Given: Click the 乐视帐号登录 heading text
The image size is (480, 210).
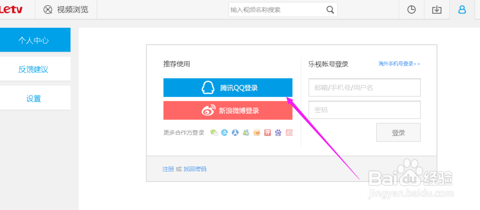Looking at the screenshot, I should (x=328, y=64).
